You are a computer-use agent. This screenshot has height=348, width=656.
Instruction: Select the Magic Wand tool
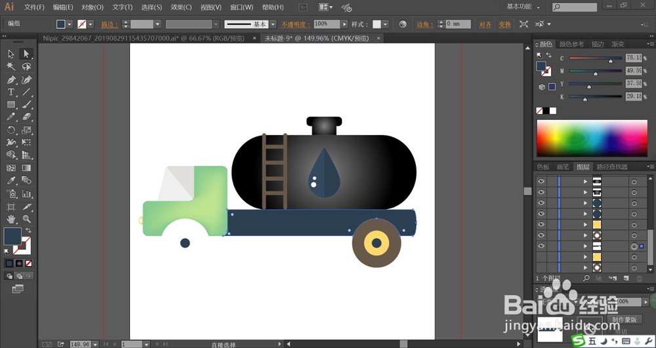click(x=11, y=66)
